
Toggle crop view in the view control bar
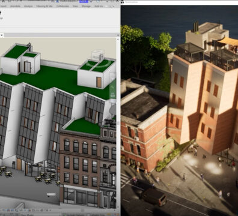pos(30,211)
